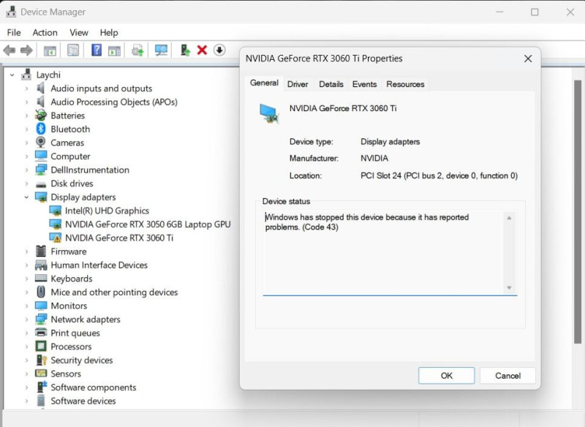Click the Audio inputs and outputs speaker icon
Screen dimensions: 585x427
click(41, 88)
